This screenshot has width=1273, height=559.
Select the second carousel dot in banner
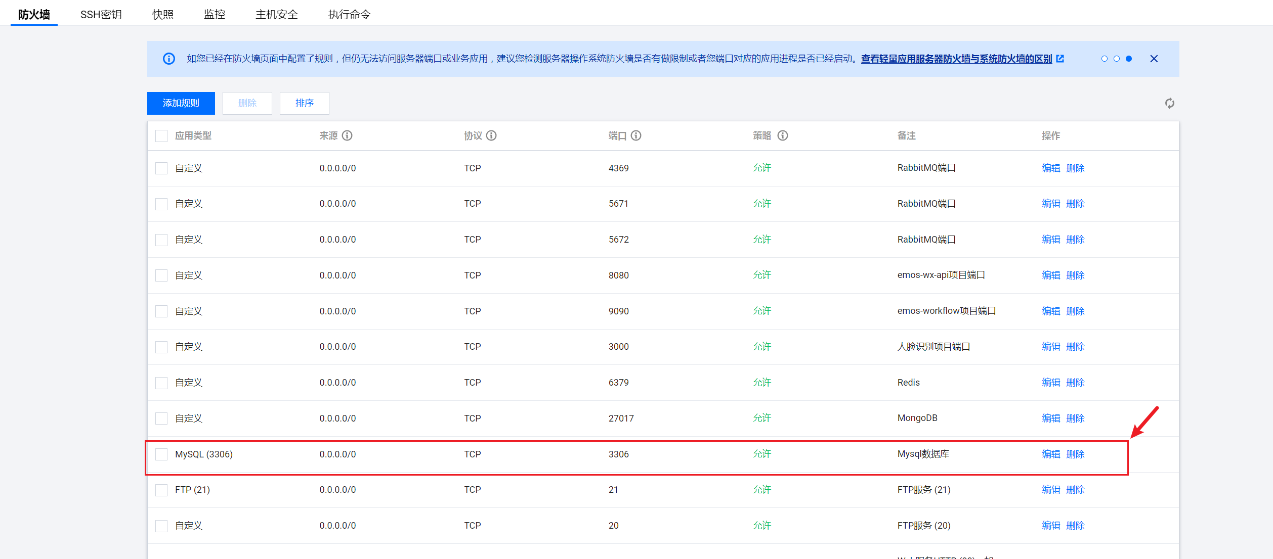1116,59
